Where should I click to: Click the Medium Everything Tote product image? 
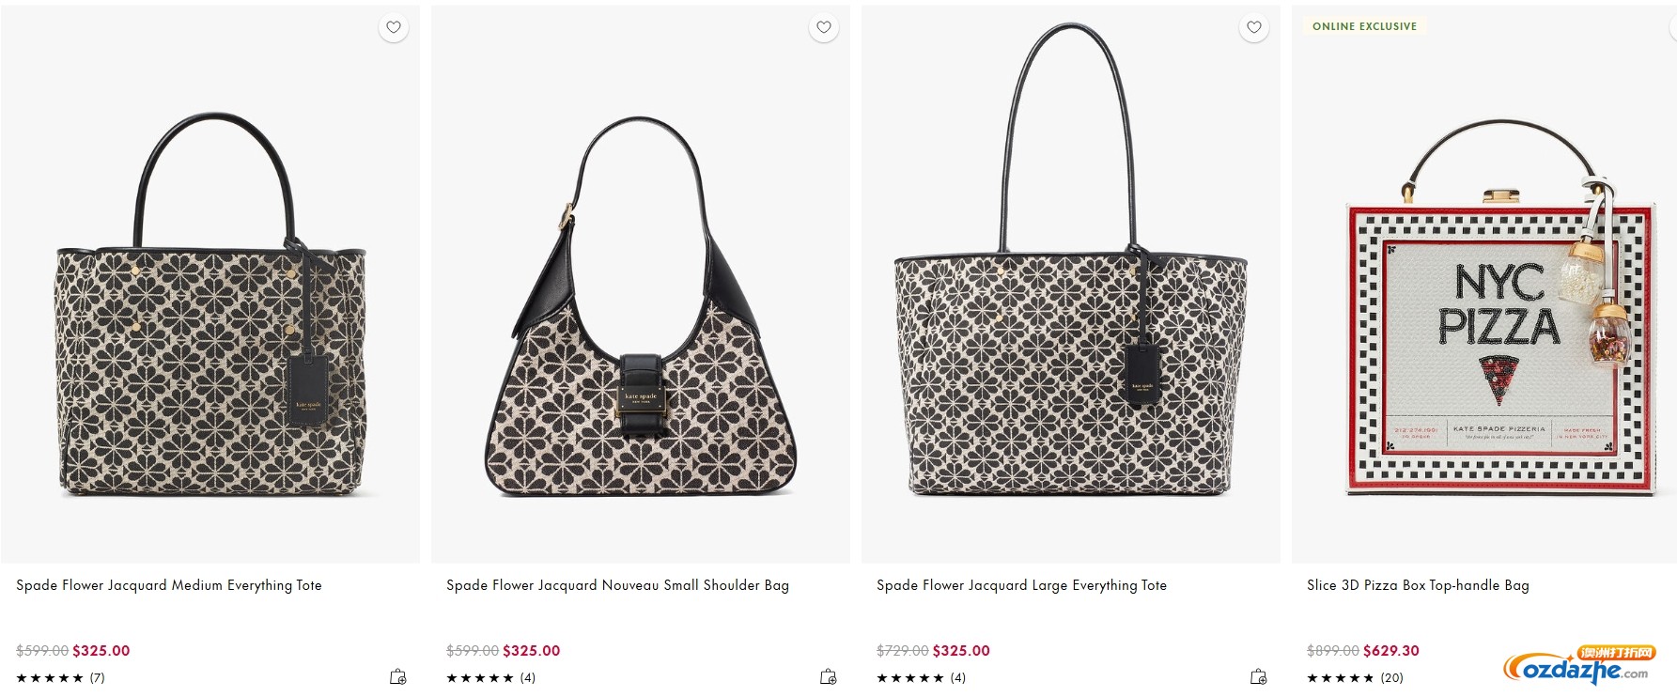pyautogui.click(x=211, y=310)
